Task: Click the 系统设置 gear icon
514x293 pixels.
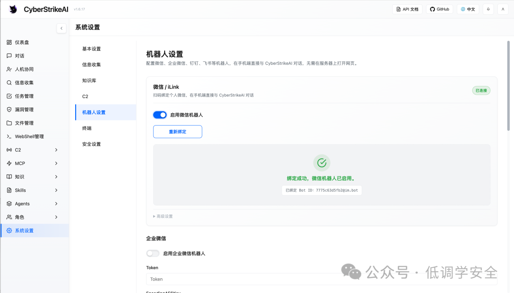Action: point(9,230)
